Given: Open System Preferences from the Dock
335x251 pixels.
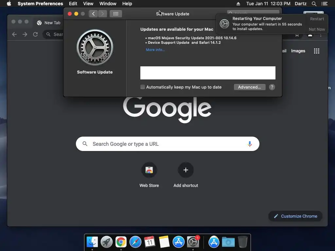Looking at the screenshot, I should (x=193, y=242).
